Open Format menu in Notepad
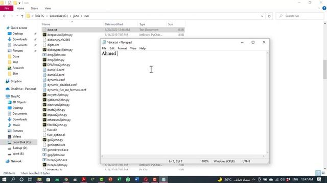This screenshot has width=327, height=183. [122, 48]
